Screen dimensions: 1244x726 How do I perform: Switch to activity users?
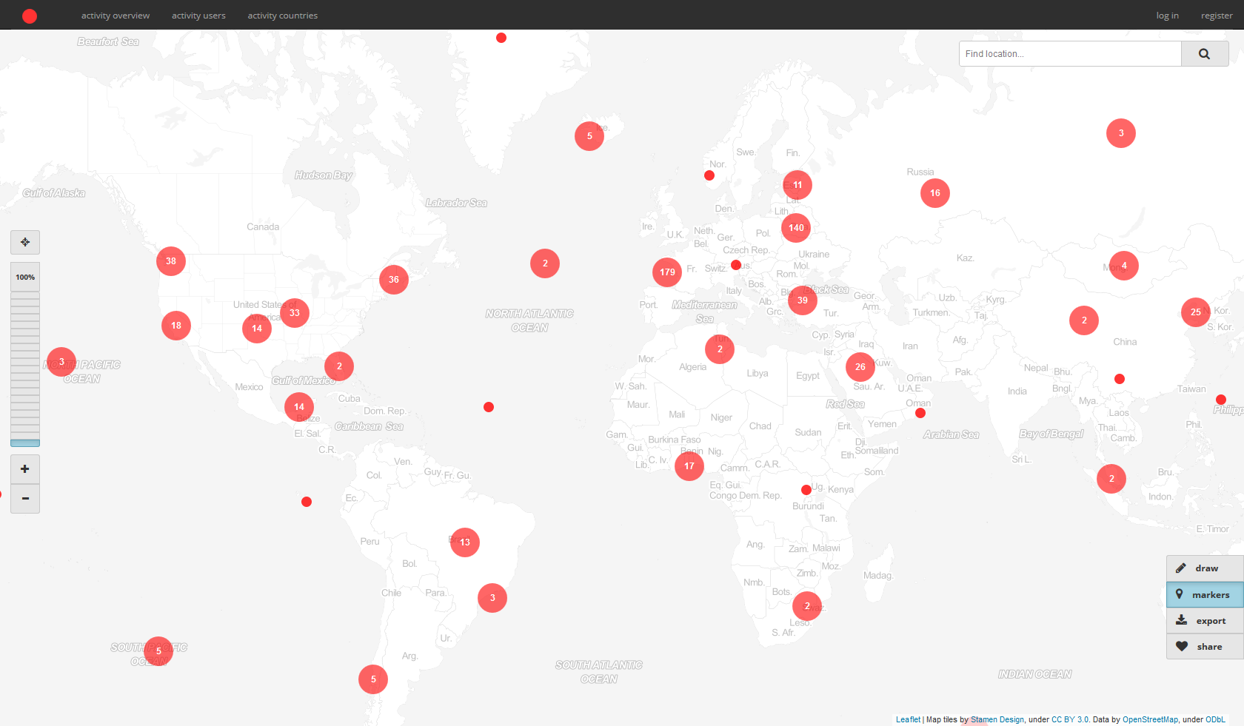click(x=198, y=15)
